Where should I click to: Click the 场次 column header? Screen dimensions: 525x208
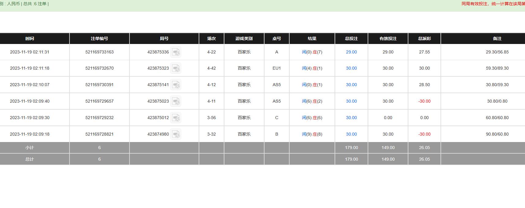[212, 38]
